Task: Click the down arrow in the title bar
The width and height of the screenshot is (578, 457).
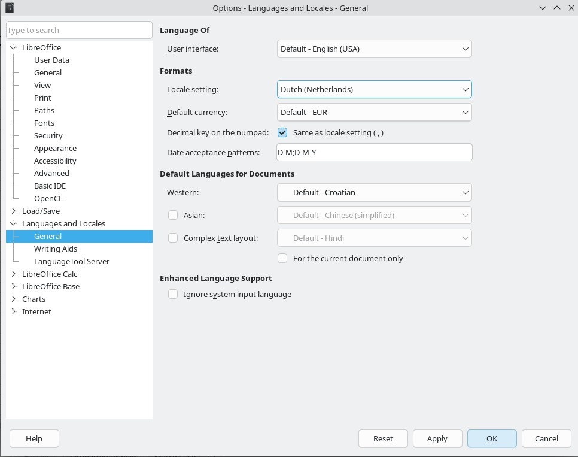Action: pos(543,8)
